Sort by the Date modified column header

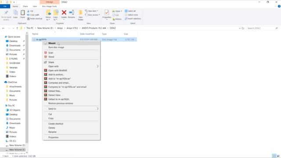point(87,34)
